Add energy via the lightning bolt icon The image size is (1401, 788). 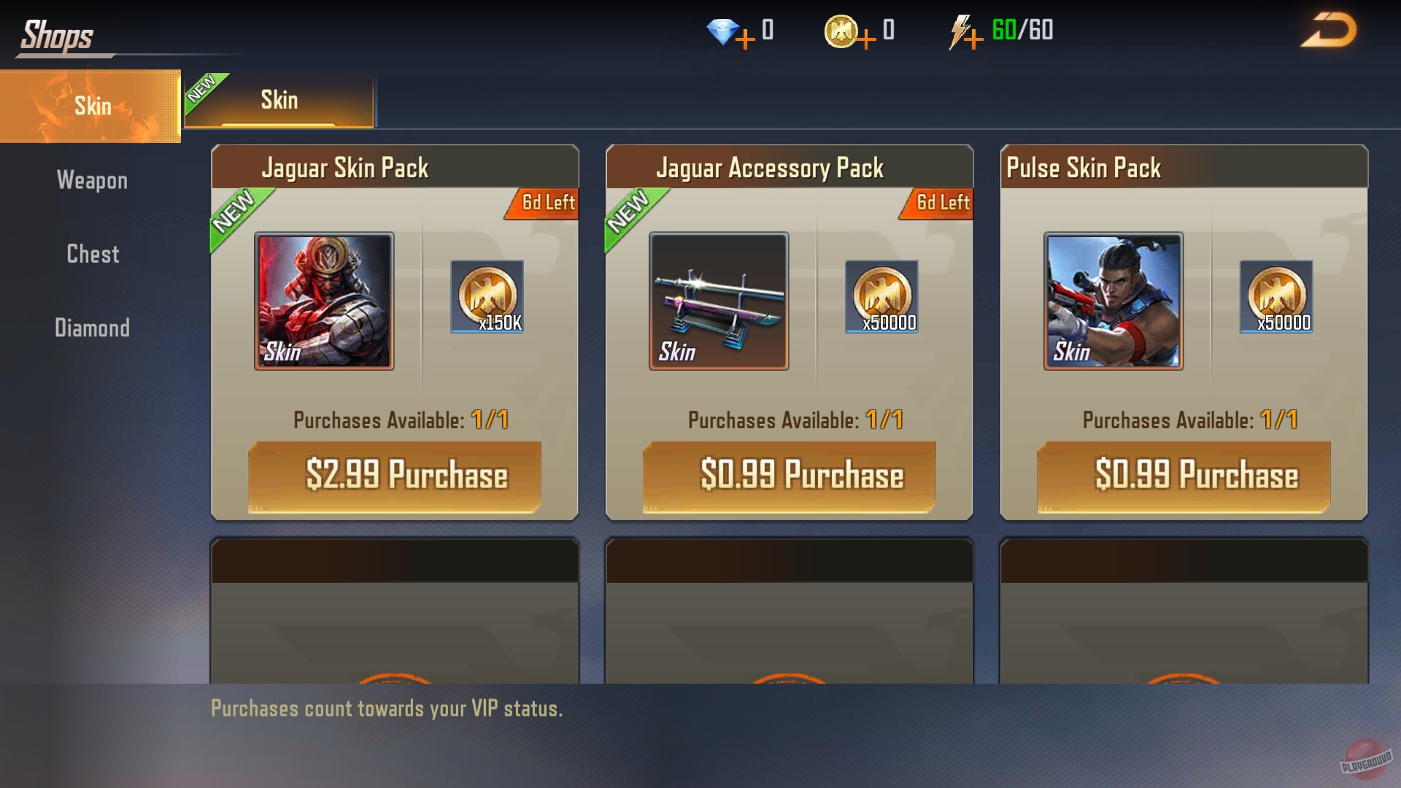[965, 33]
